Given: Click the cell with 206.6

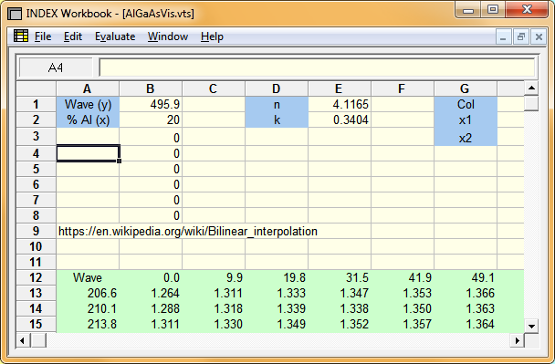Looking at the screenshot, I should coord(88,293).
